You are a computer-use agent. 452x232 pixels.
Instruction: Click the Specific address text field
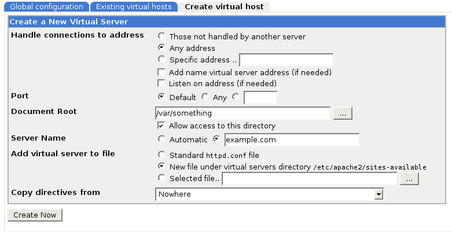click(x=286, y=60)
